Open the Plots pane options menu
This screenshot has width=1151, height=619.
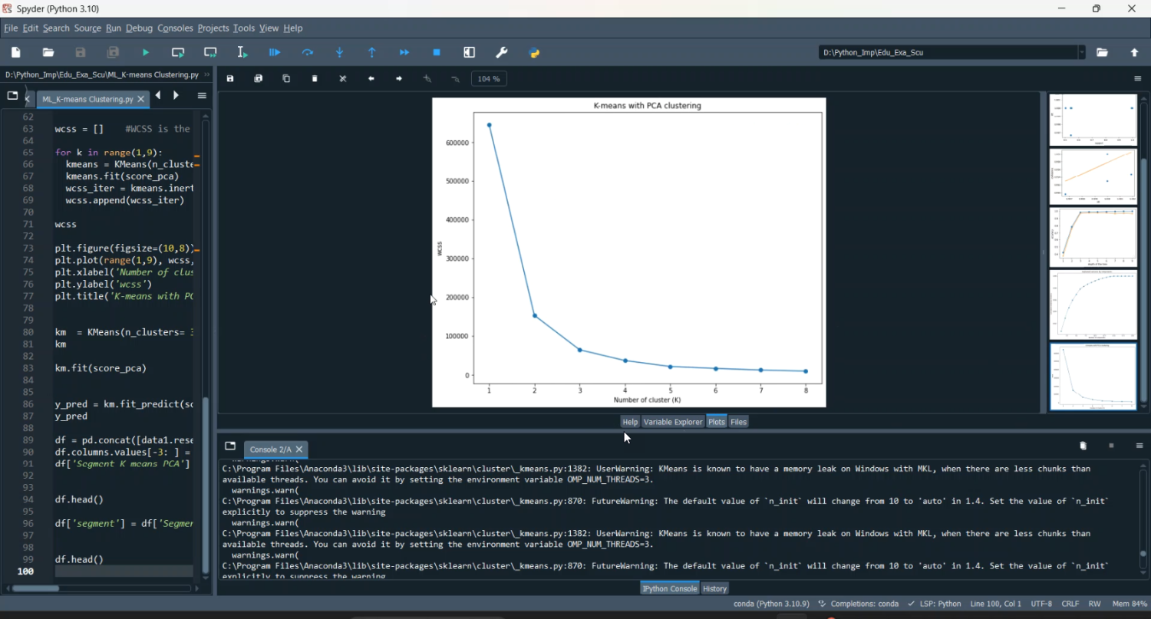click(1138, 79)
